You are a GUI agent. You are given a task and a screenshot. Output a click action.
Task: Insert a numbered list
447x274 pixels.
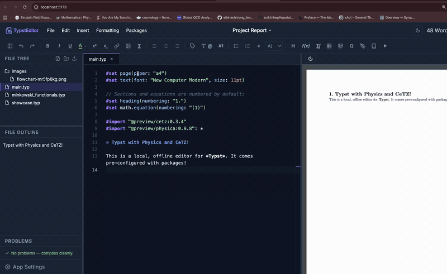(248, 46)
